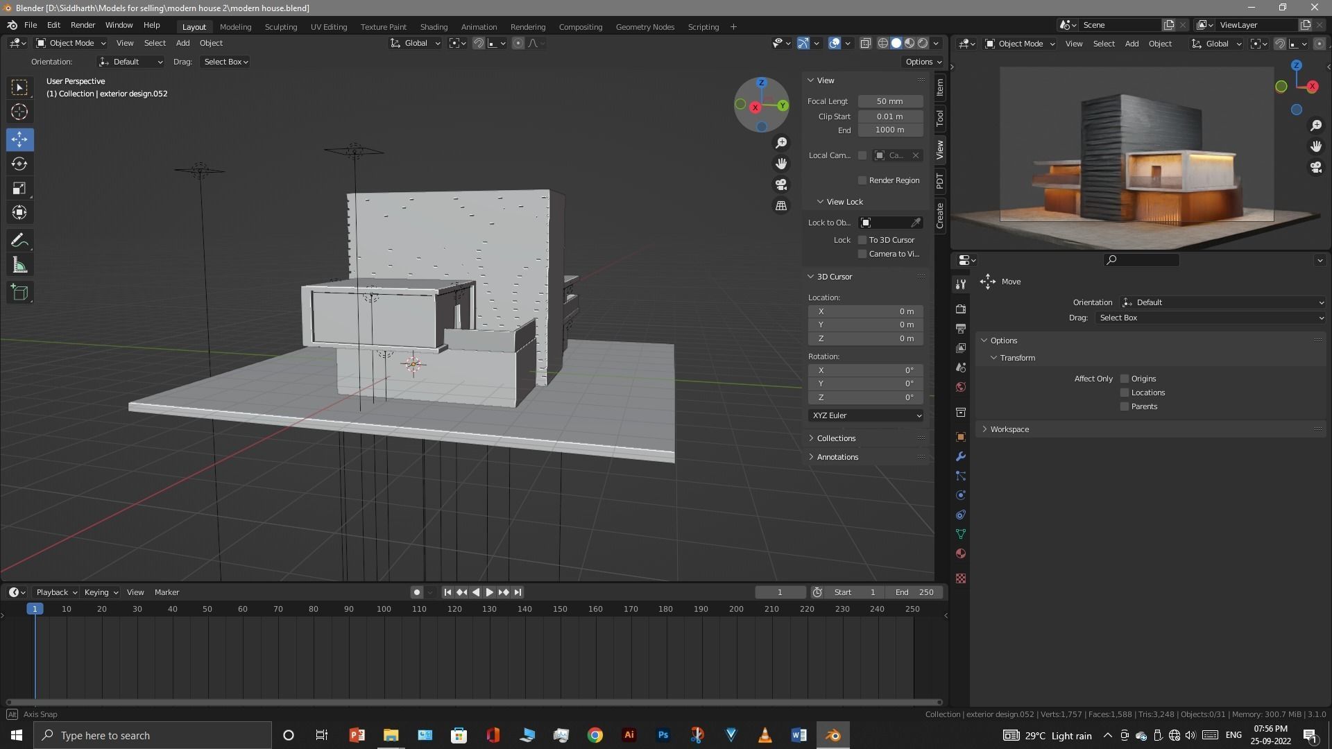
Task: Open the Item sidebar tab
Action: pos(940,87)
